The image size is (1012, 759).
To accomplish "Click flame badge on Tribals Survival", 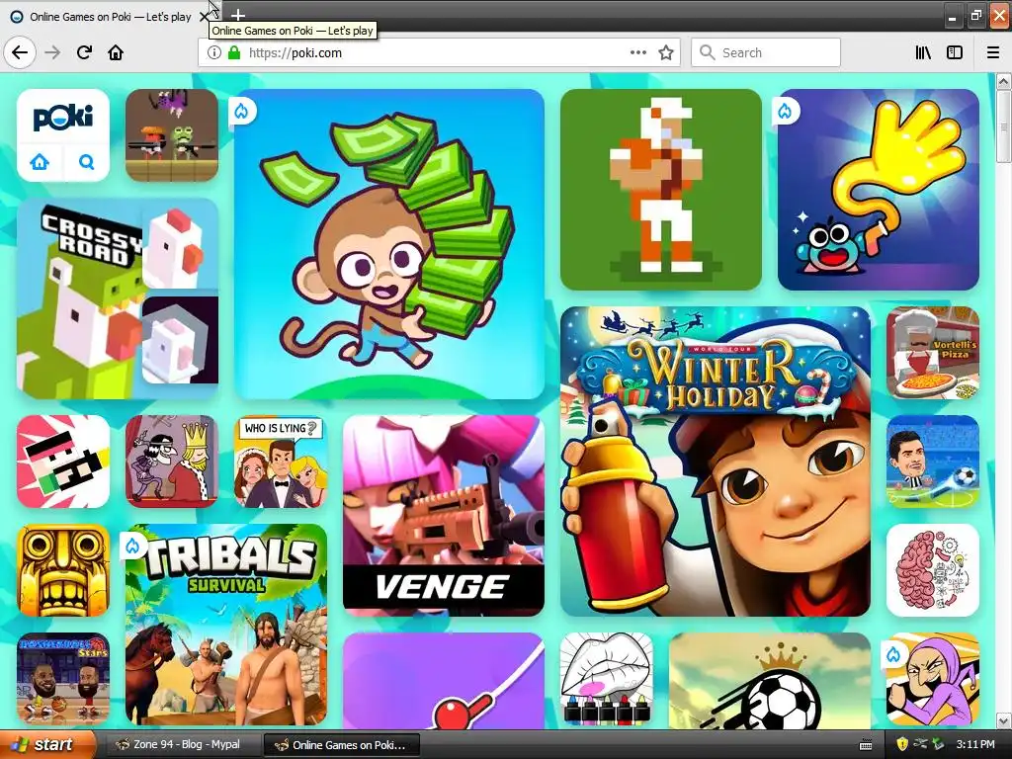I will [x=133, y=546].
